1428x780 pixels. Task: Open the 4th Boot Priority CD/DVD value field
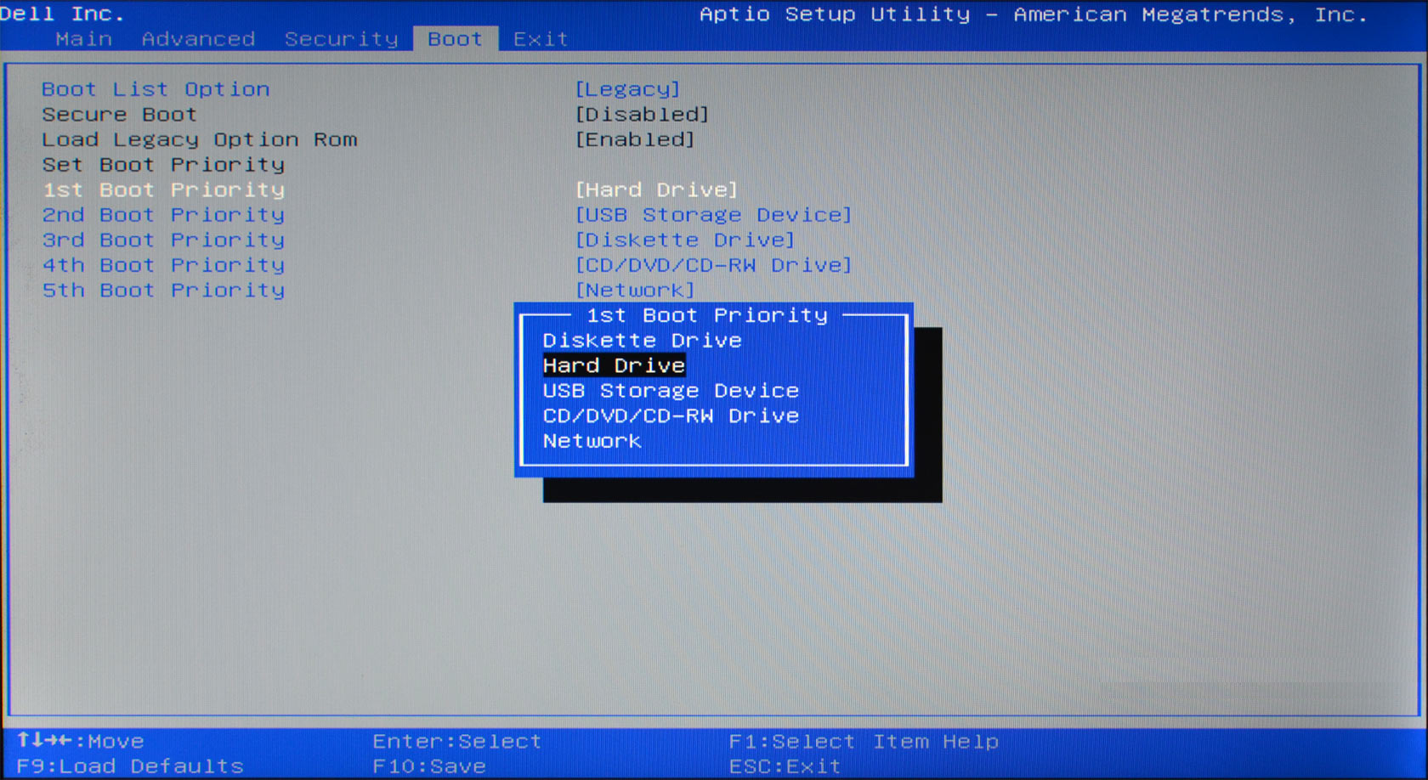(713, 265)
